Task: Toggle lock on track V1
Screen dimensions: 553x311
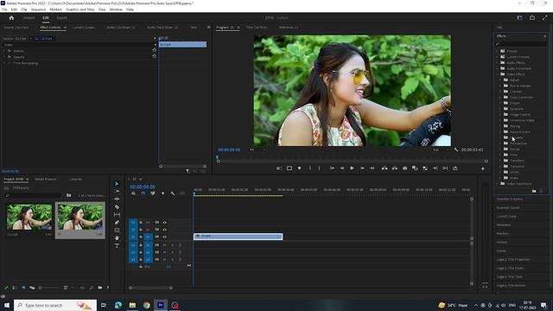Action: (141, 237)
